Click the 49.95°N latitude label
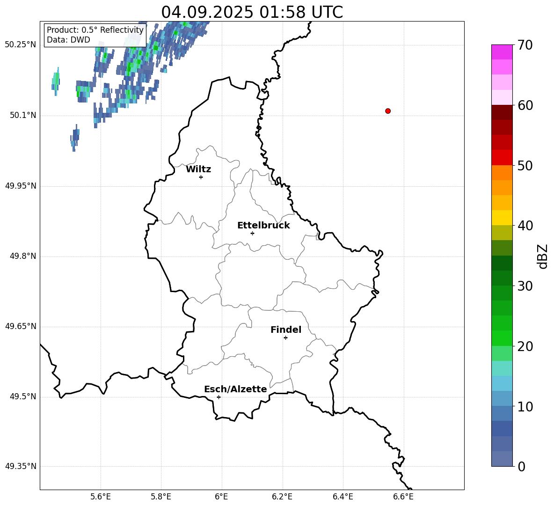 (21, 186)
